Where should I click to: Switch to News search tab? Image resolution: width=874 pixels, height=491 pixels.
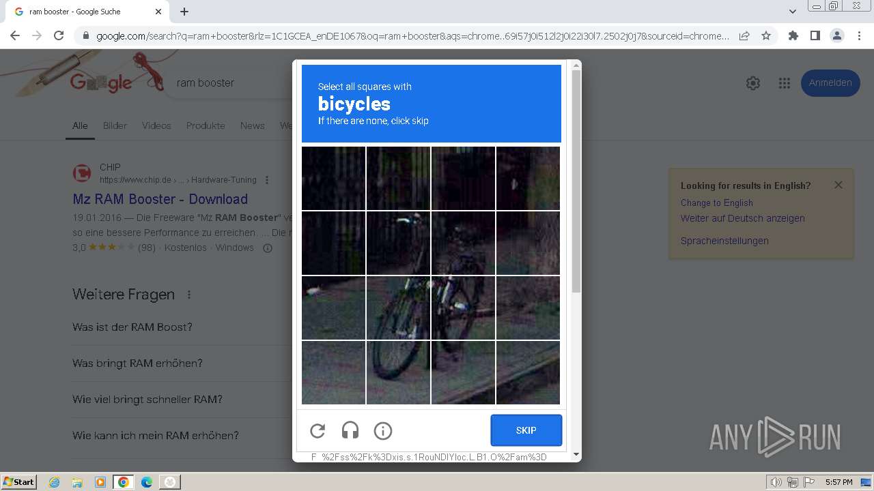[x=252, y=126]
